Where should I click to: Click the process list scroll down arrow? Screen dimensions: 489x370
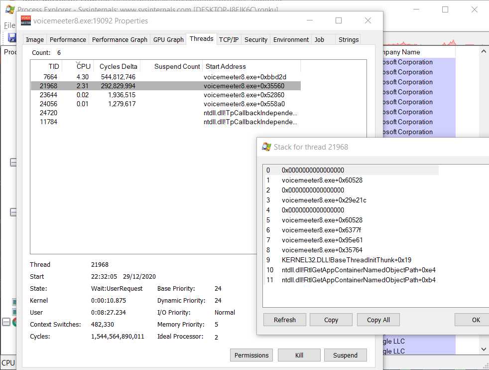point(484,350)
